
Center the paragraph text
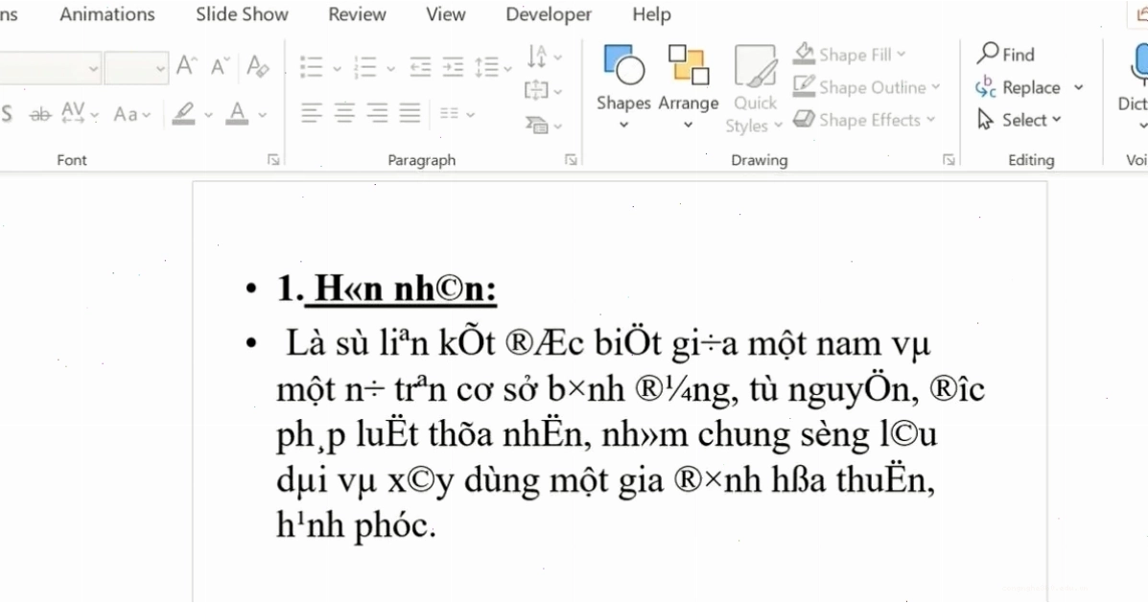coord(344,113)
